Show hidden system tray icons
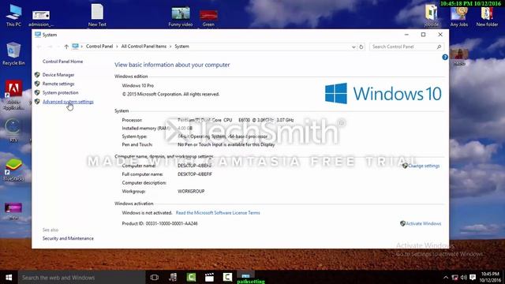 pos(446,277)
